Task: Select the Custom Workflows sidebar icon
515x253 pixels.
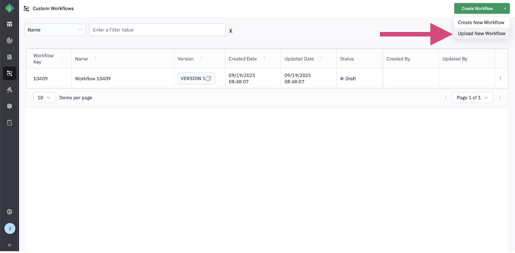Action: (9, 73)
